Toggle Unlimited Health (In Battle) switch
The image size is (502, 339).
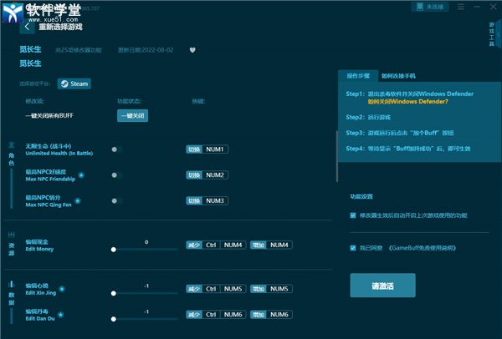tap(117, 149)
